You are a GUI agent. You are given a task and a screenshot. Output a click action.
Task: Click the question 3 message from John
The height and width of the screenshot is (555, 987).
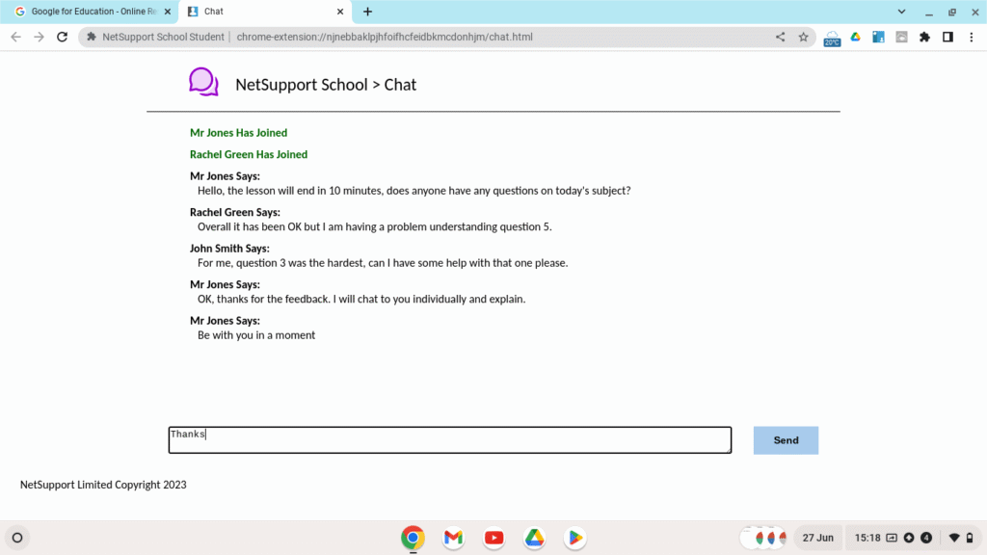(x=383, y=263)
